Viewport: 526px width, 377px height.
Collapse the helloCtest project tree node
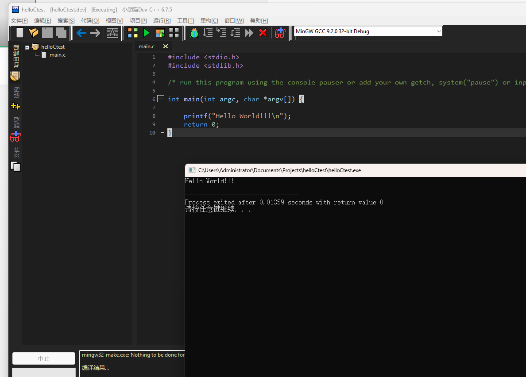(27, 47)
